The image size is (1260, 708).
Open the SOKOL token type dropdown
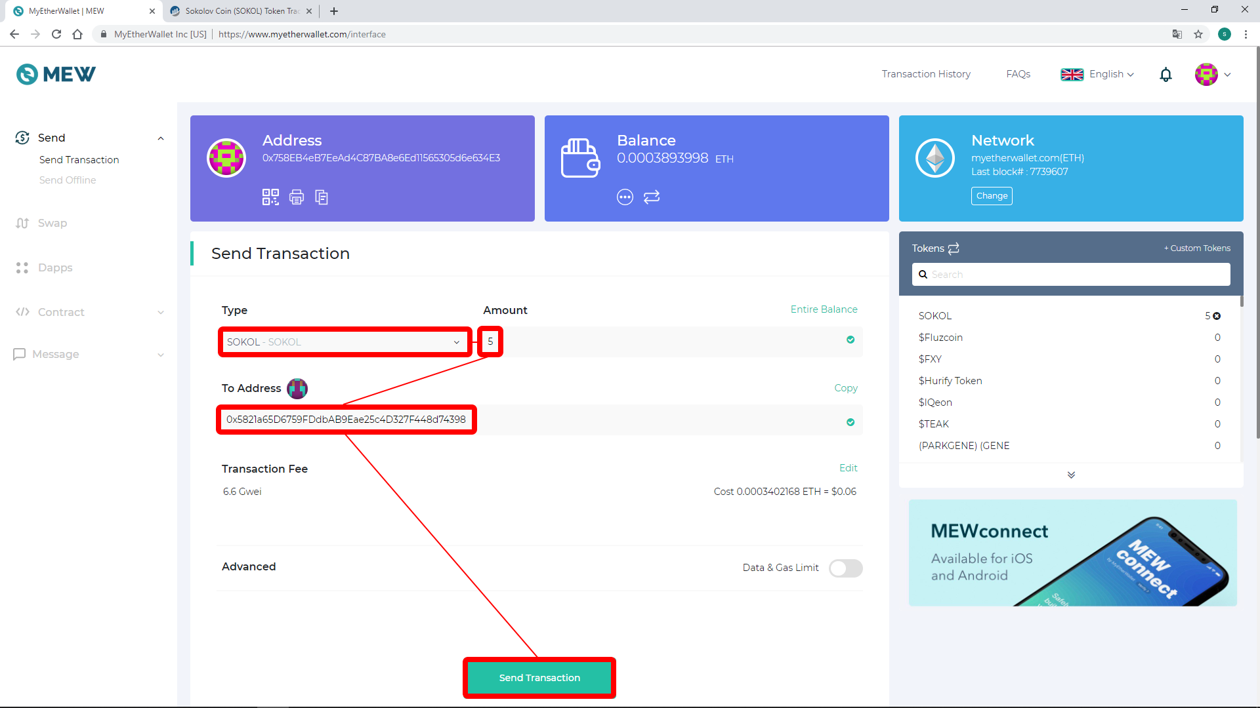[345, 342]
